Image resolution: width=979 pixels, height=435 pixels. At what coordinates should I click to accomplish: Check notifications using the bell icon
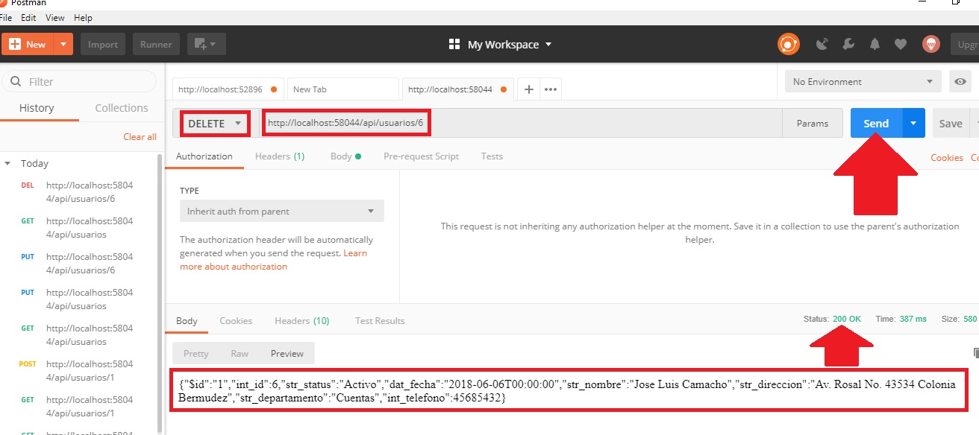point(874,44)
